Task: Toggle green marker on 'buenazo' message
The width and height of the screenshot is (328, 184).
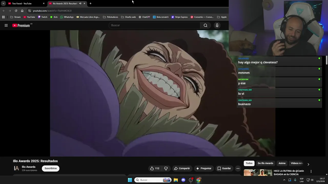Action: pyautogui.click(x=319, y=100)
